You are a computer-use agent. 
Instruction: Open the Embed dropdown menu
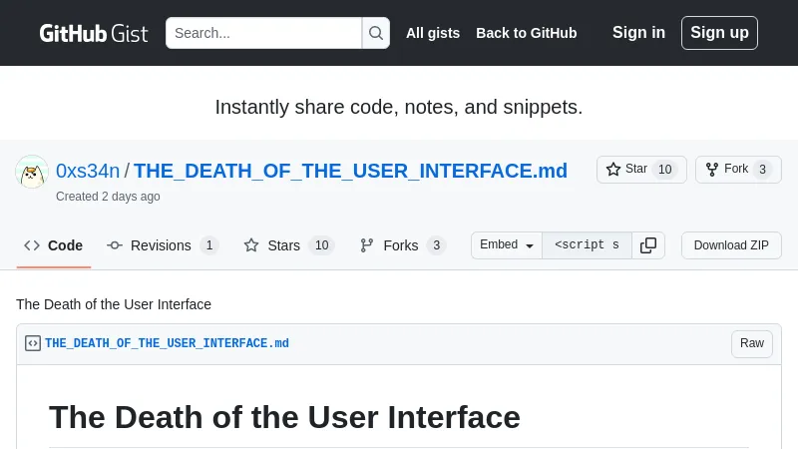tap(507, 245)
